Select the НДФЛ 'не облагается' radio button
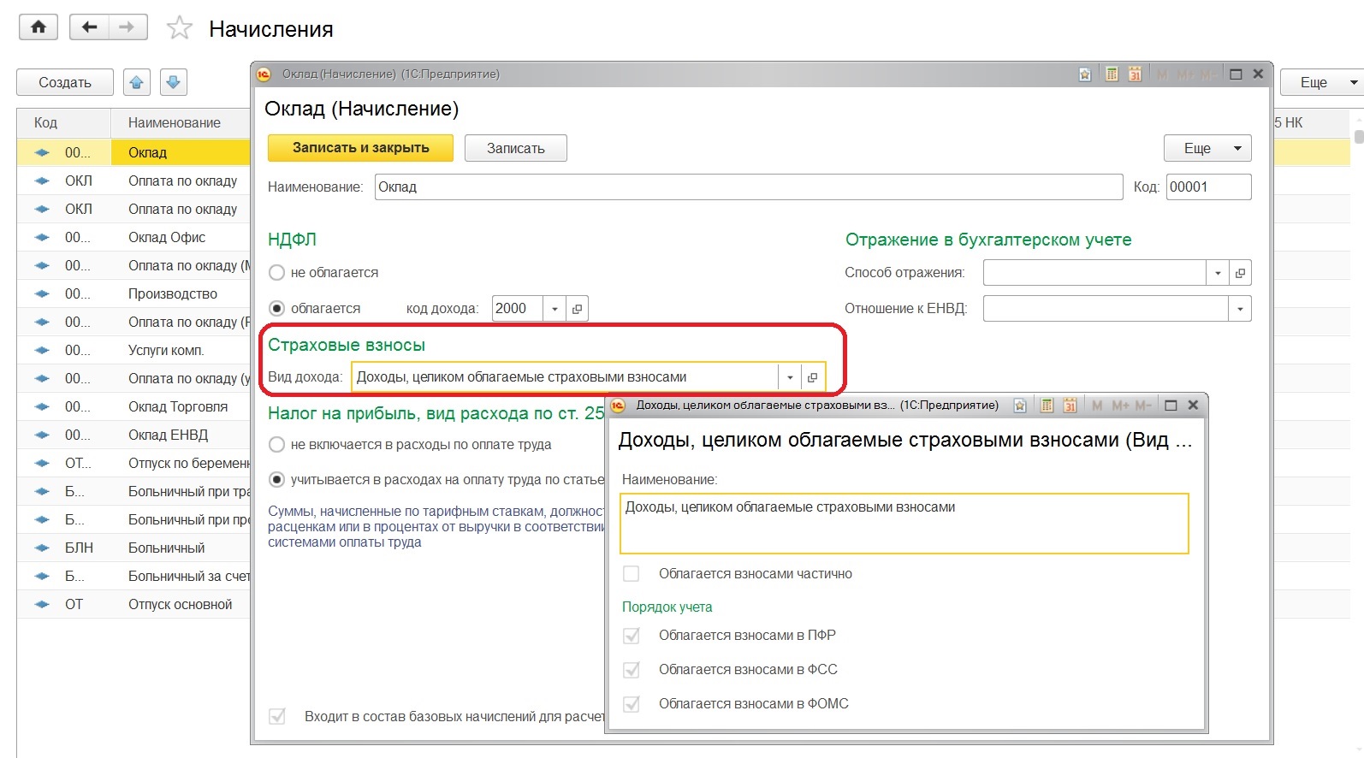 (277, 273)
